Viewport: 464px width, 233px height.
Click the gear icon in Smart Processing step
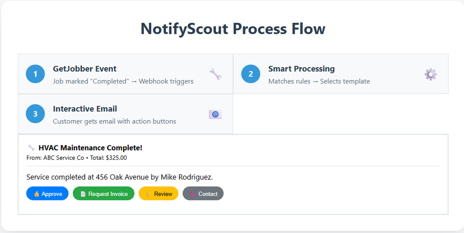coord(431,74)
